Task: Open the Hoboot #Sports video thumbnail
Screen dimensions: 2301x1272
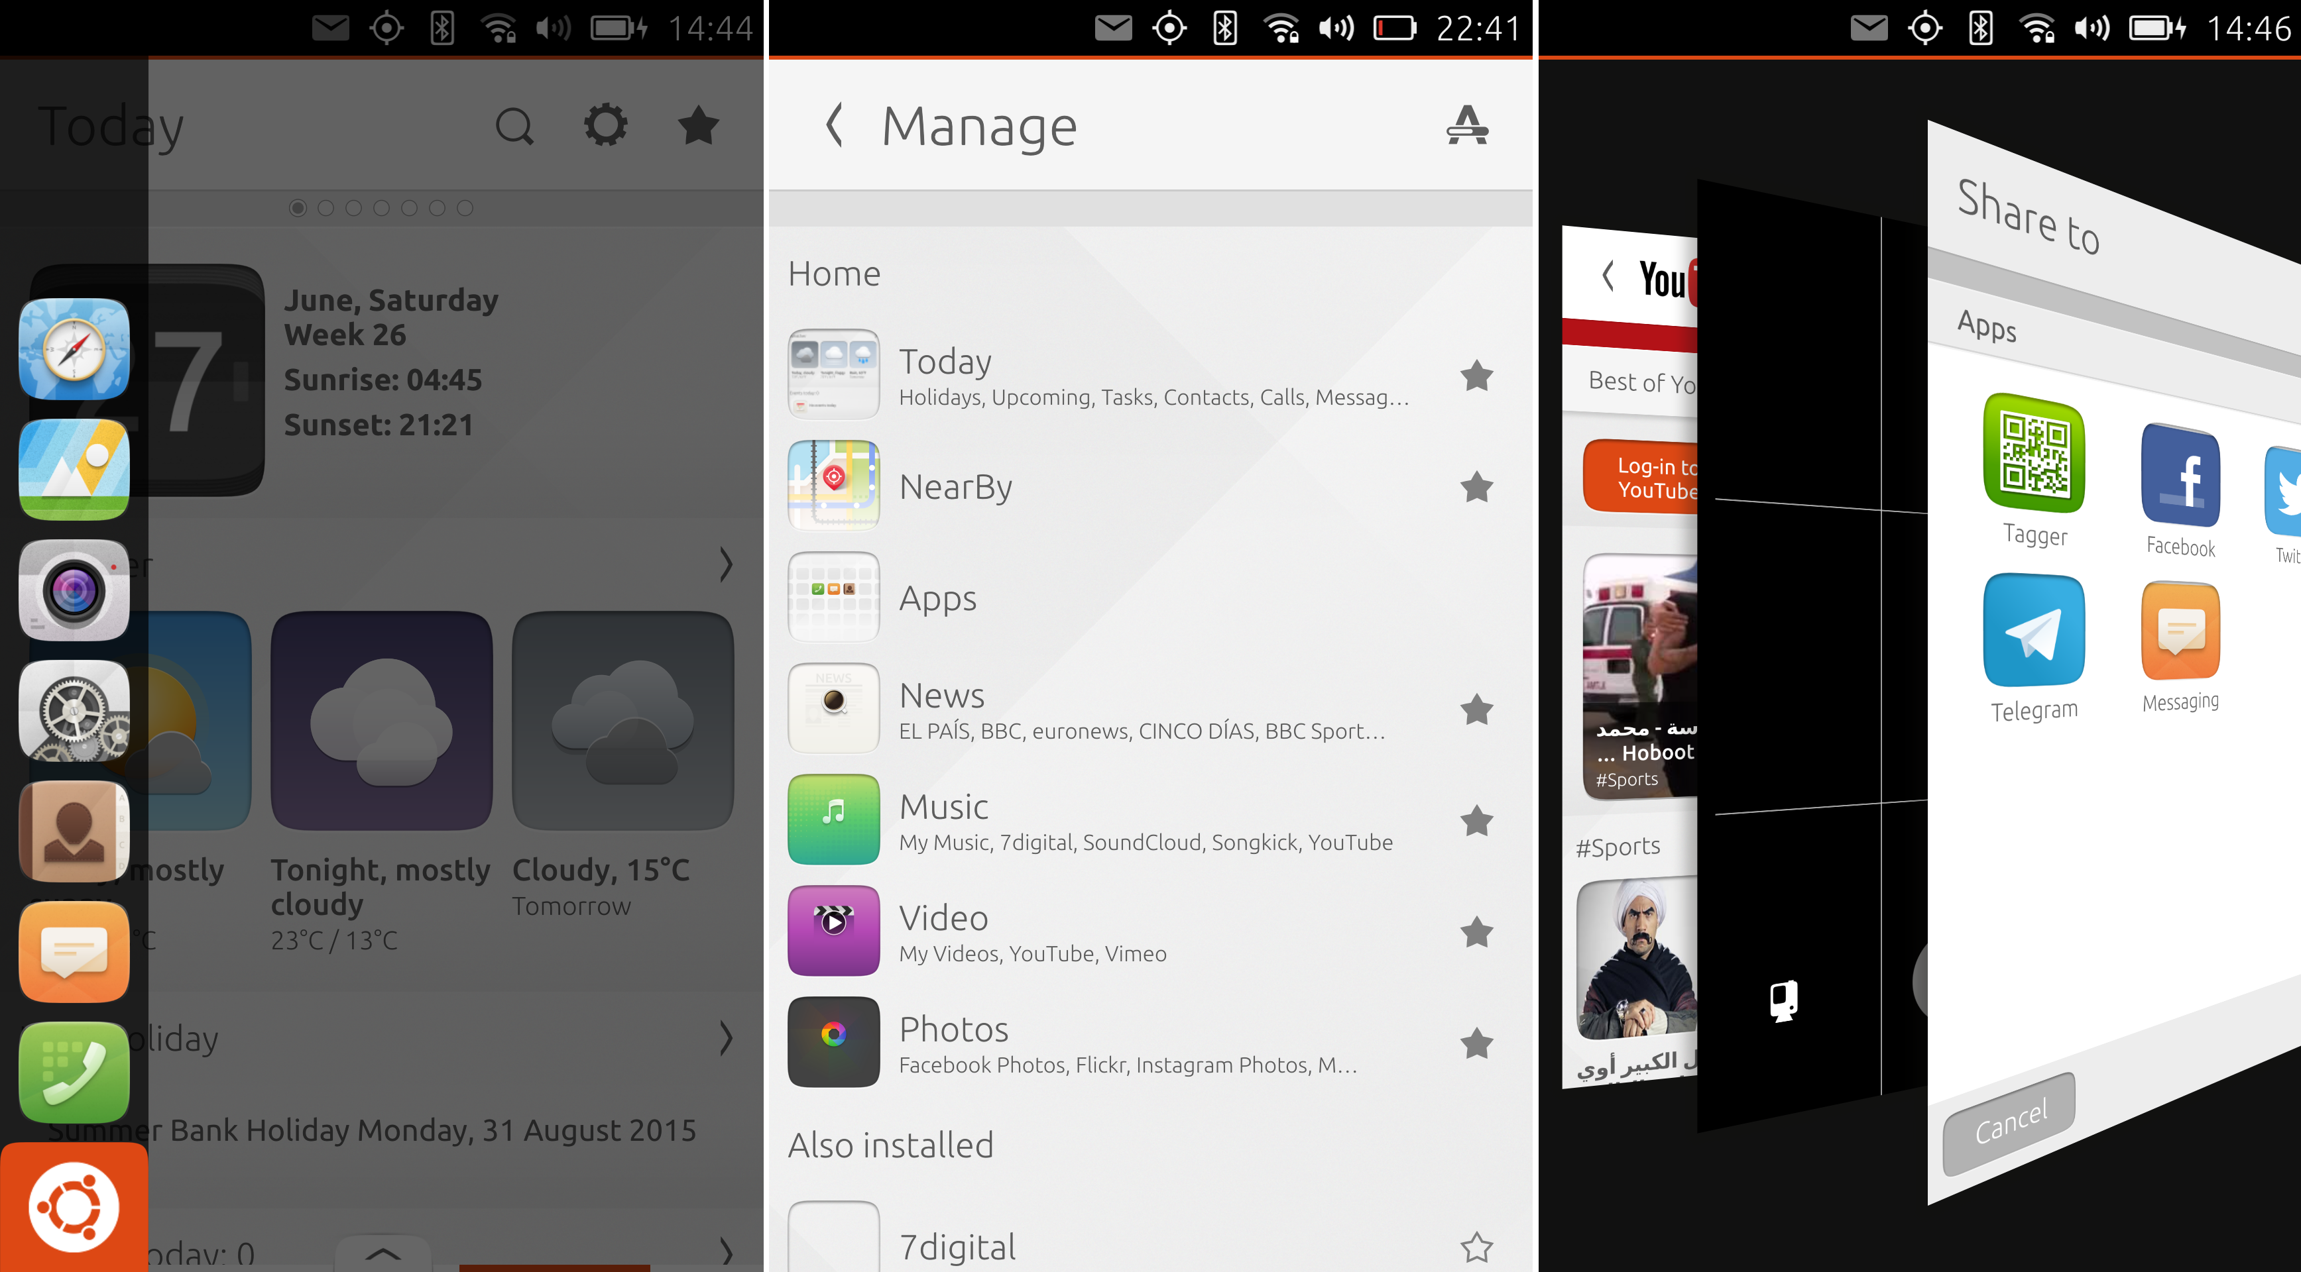Action: tap(1639, 675)
